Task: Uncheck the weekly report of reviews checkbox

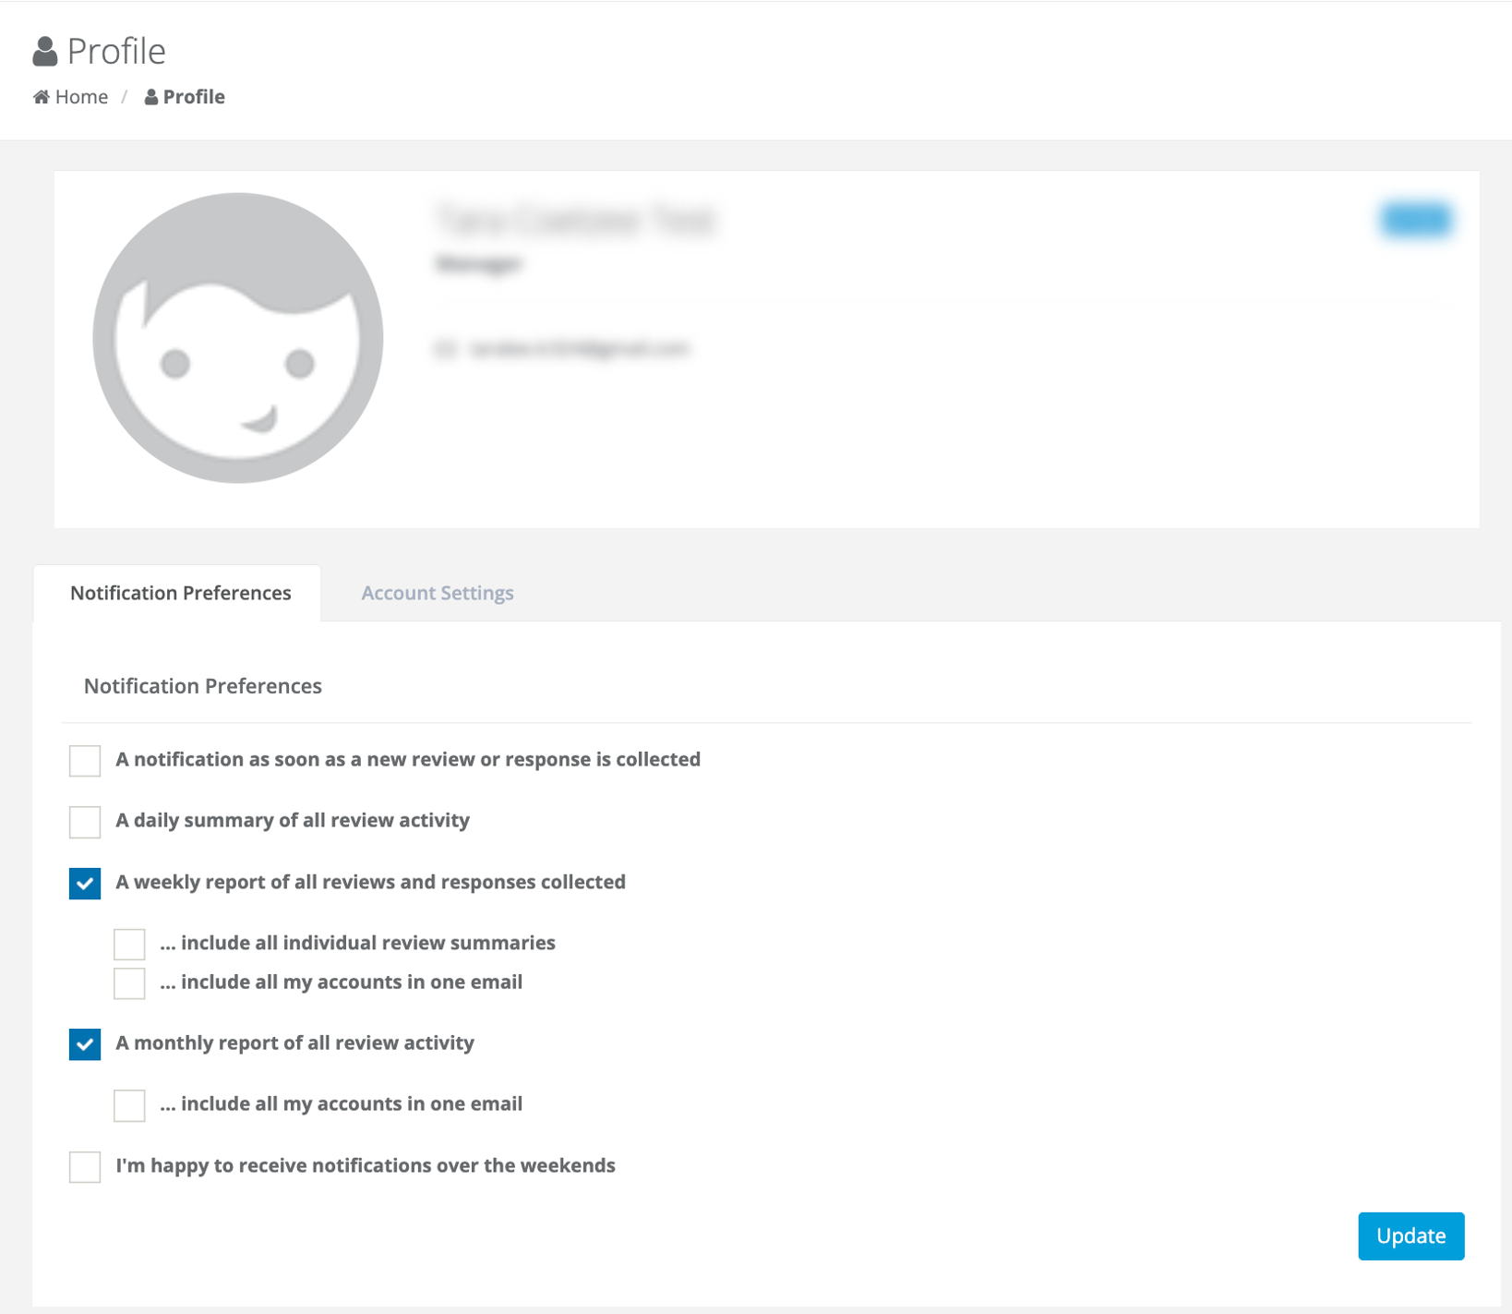Action: point(84,883)
